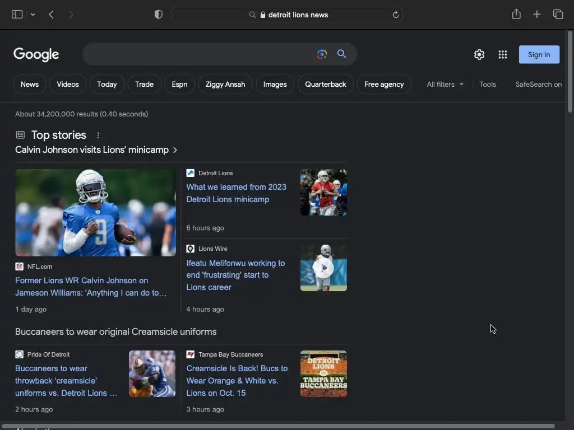
Task: Select the Trade filter chip
Action: tap(144, 84)
